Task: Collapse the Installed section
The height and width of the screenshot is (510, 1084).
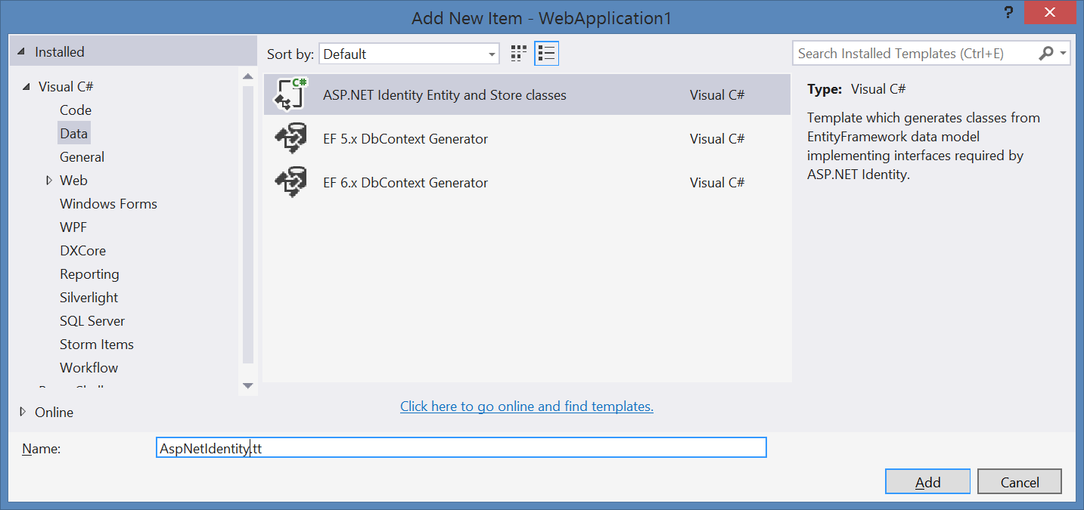Action: (23, 52)
